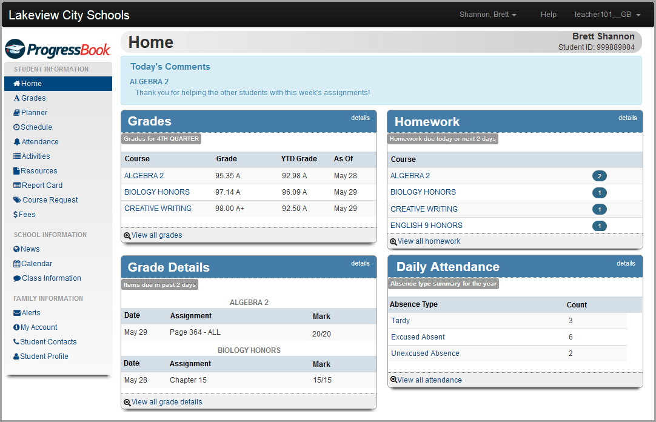Click the Algebra 2 homework count badge

coord(600,176)
